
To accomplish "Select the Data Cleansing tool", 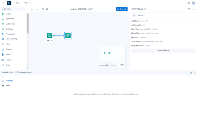I will (x=11, y=39).
